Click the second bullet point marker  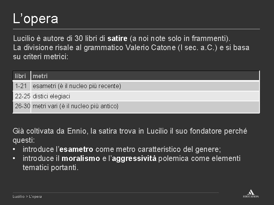[14, 158]
